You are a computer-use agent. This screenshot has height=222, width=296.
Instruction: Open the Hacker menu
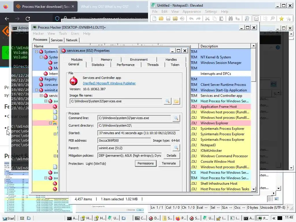tap(38, 34)
